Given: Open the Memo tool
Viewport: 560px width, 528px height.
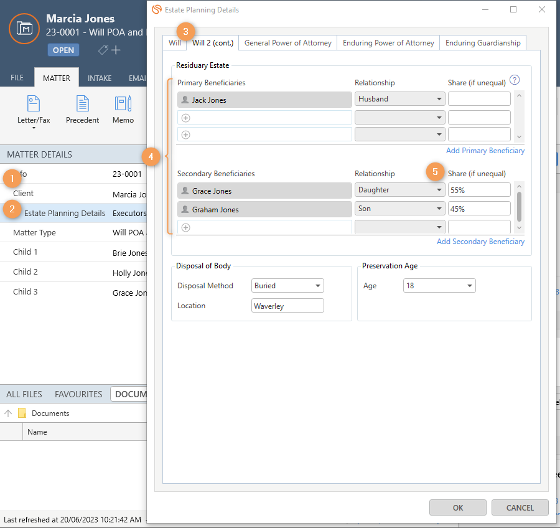Looking at the screenshot, I should point(123,110).
